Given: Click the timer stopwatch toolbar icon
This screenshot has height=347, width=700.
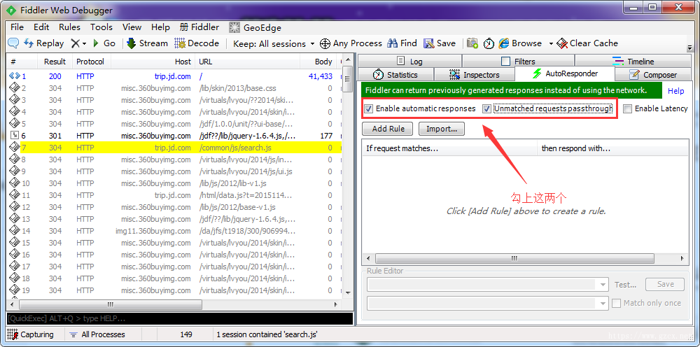Looking at the screenshot, I should point(489,43).
